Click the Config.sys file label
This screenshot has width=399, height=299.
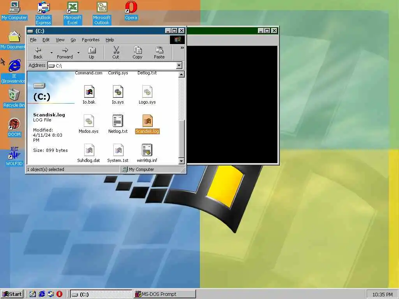pos(118,73)
